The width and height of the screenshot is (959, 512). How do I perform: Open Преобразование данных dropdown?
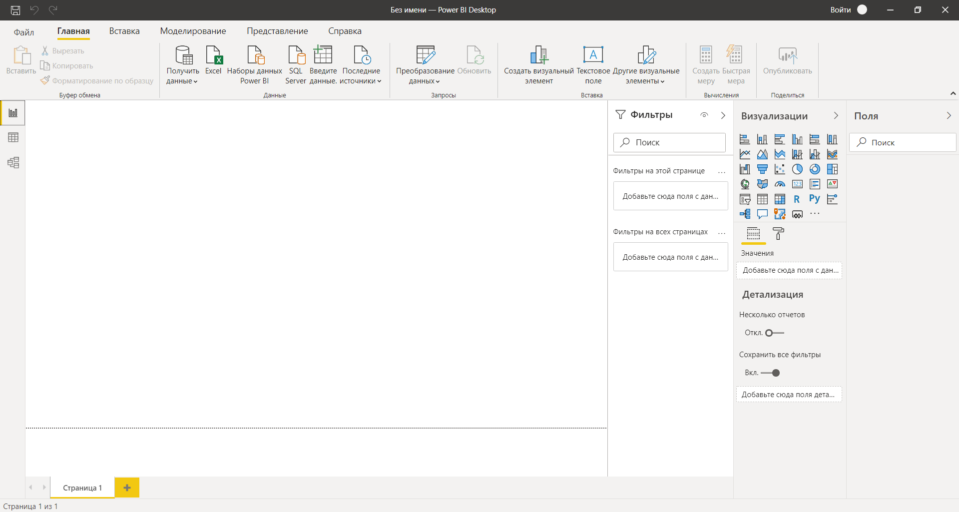tap(425, 65)
